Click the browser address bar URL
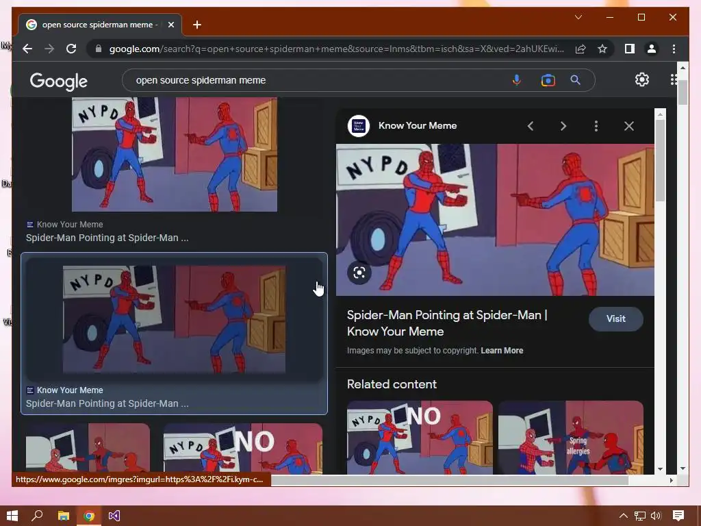This screenshot has width=701, height=526. coord(336,49)
